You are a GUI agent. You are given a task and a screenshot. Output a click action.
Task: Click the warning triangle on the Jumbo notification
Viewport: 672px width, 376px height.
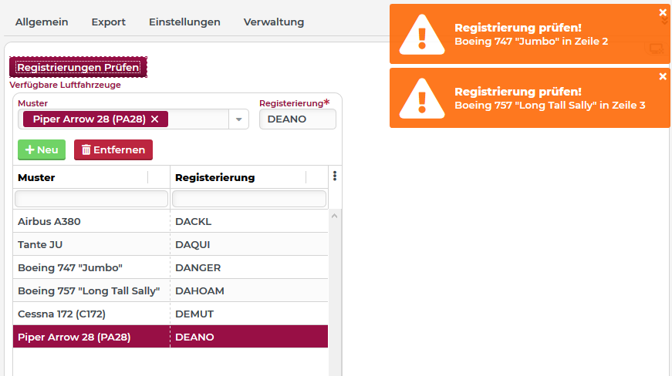click(421, 35)
